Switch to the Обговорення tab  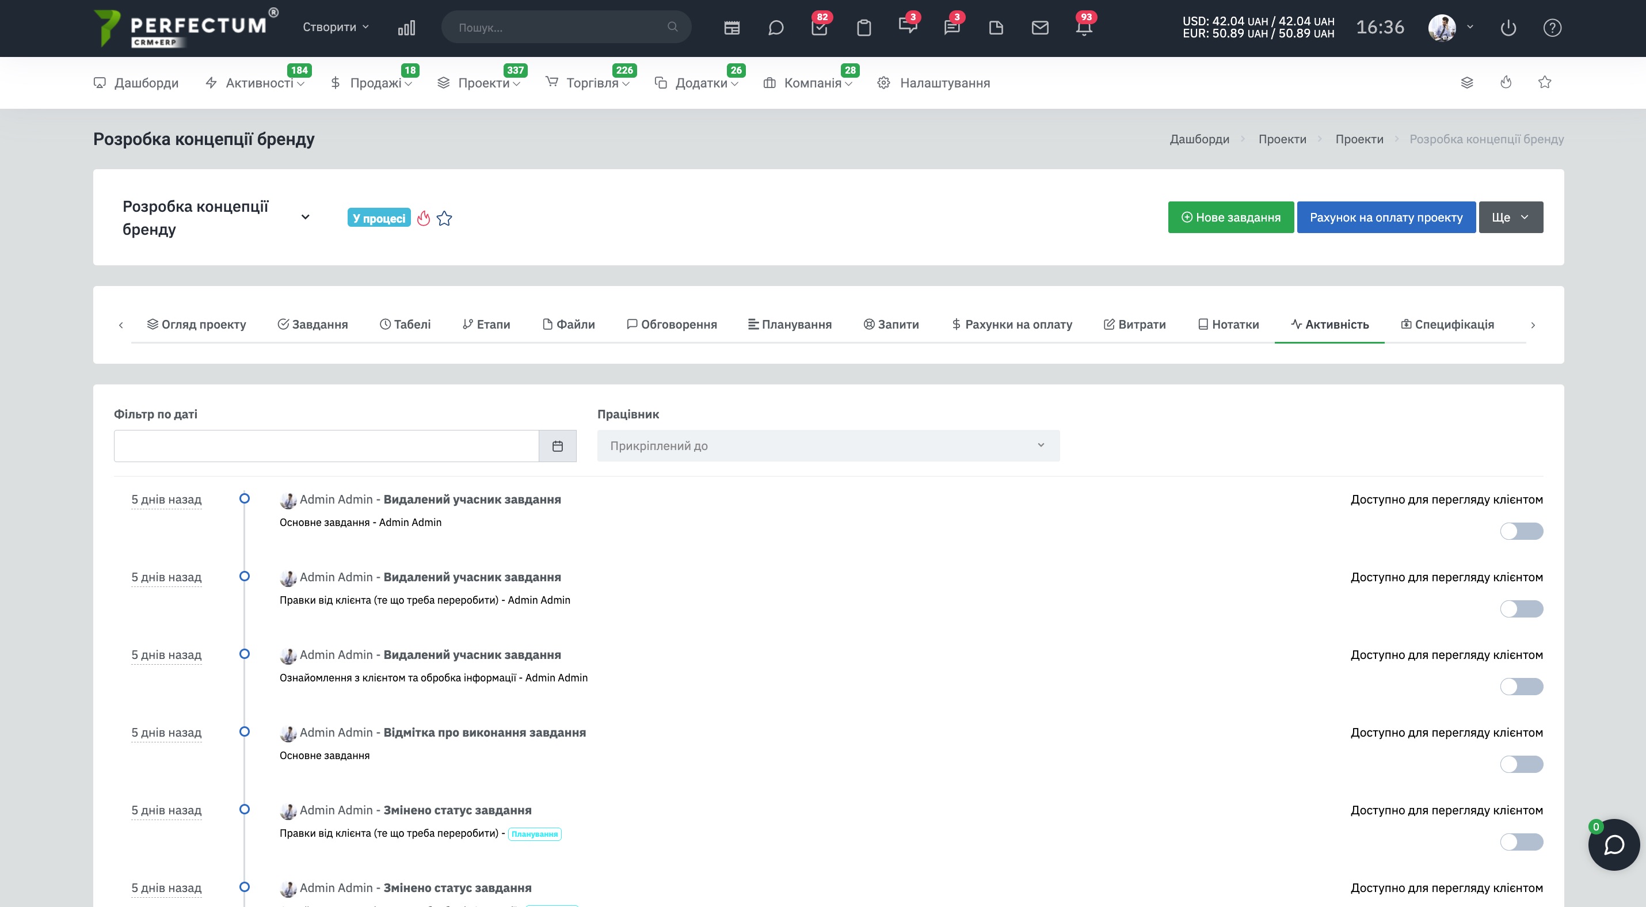coord(672,325)
